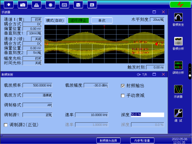The height and width of the screenshot is (144, 192).
Task: Edit channel 2 偏置位置 0.00 nV field
Action: (32, 48)
